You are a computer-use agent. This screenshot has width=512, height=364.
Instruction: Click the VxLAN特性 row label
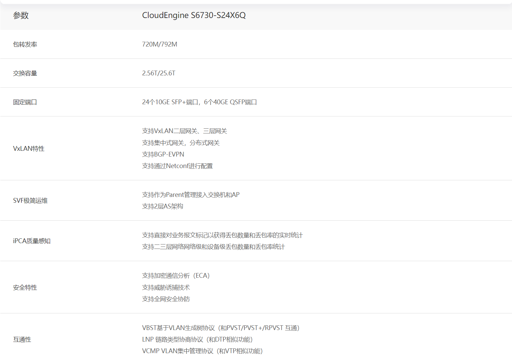29,149
